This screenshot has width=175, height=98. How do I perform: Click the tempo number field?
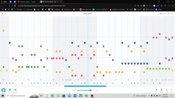coord(97,90)
